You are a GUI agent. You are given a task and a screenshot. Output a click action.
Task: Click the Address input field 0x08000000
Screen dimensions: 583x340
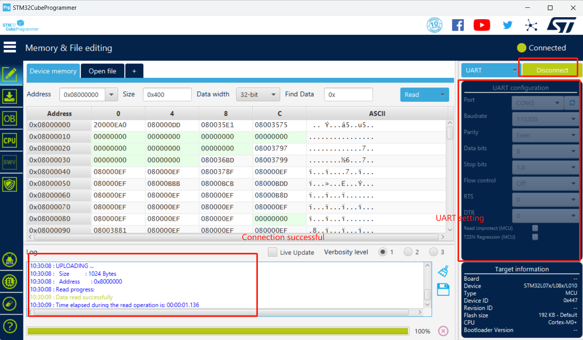[82, 95]
